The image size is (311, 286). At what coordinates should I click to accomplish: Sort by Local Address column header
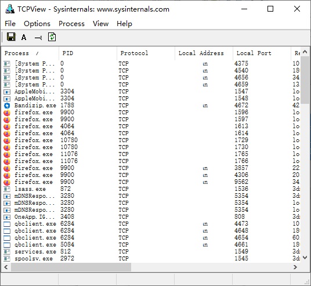pyautogui.click(x=204, y=53)
